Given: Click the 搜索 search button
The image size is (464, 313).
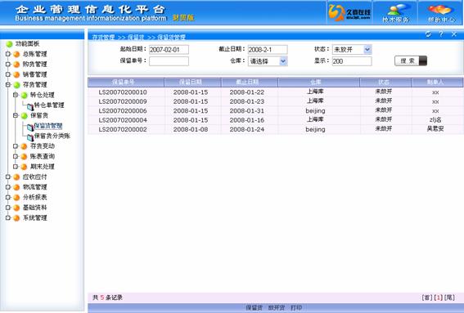Looking at the screenshot, I should [x=411, y=61].
